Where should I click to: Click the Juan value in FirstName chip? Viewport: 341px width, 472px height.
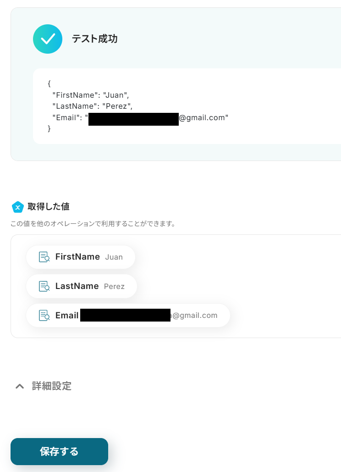pos(114,257)
